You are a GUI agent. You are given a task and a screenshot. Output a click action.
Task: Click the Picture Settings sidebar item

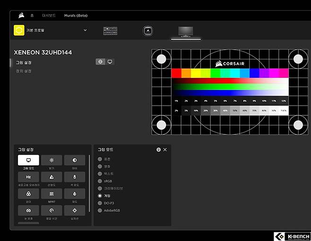coord(23,62)
